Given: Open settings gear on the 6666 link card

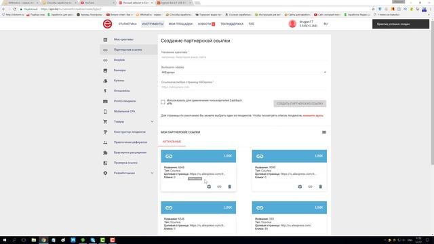Looking at the screenshot, I should pyautogui.click(x=209, y=187).
